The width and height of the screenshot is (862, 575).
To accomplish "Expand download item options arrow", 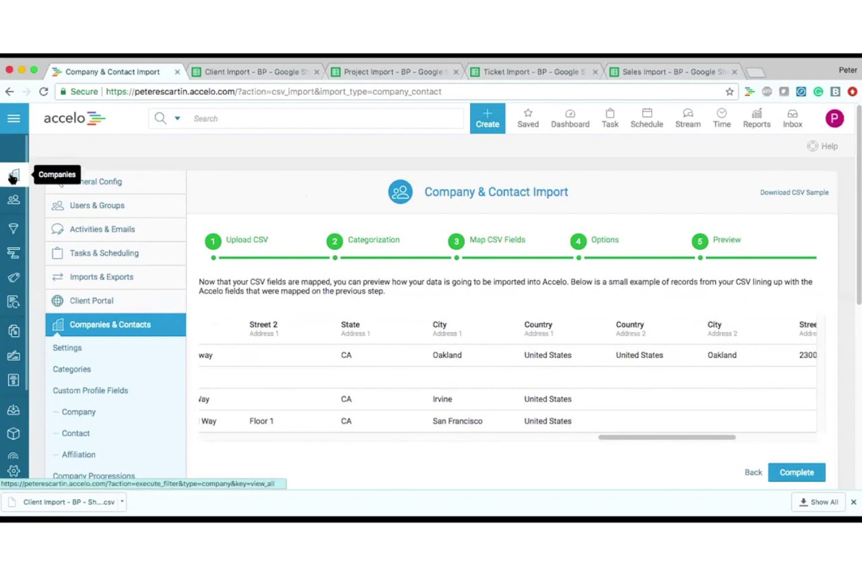I will tap(122, 502).
